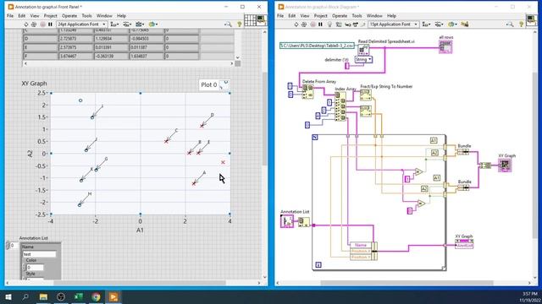Image resolution: width=542 pixels, height=304 pixels.
Task: Click Step Over button in Block Diagram
Action: click(x=356, y=24)
